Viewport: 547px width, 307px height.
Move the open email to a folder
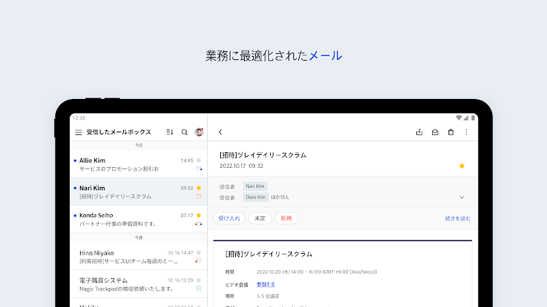click(419, 132)
